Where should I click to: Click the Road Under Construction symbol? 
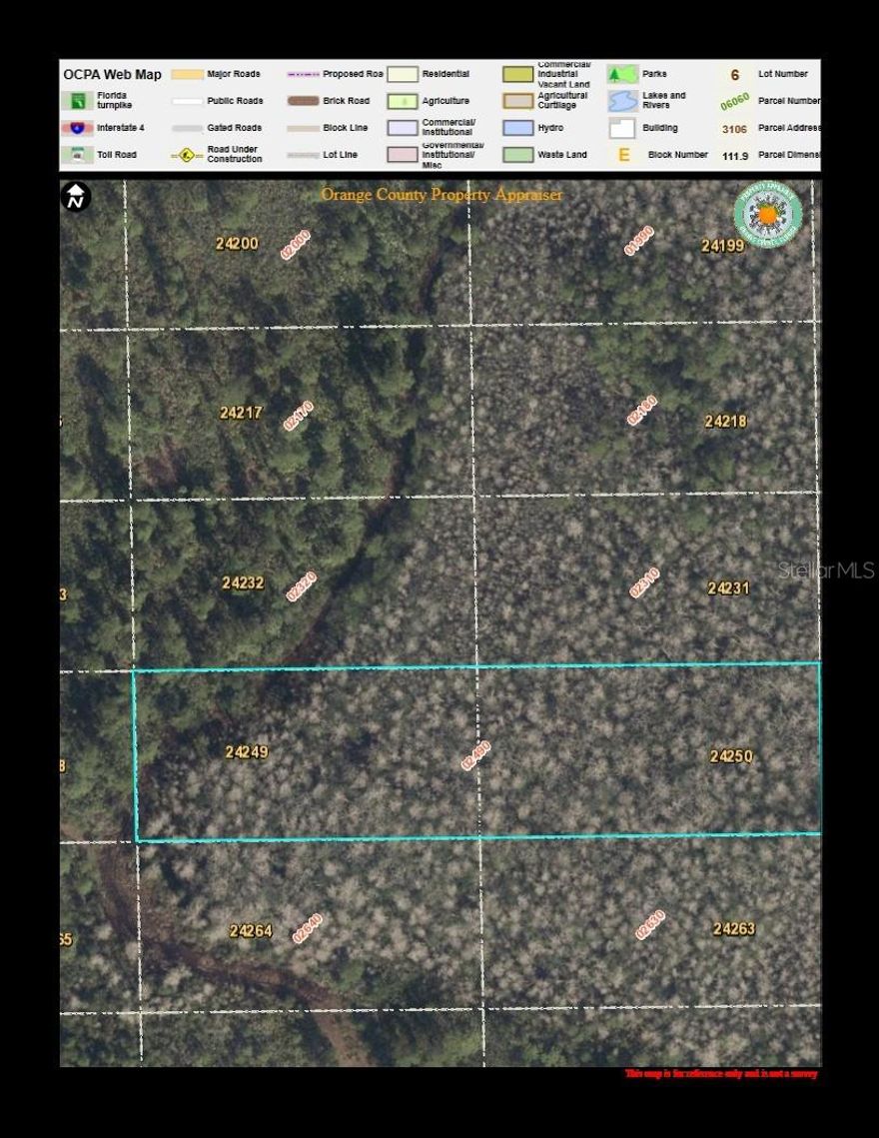coord(187,154)
